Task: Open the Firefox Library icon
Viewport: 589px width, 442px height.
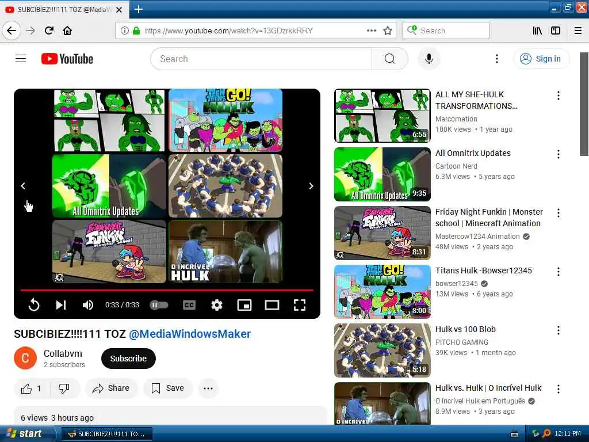Action: (x=537, y=31)
